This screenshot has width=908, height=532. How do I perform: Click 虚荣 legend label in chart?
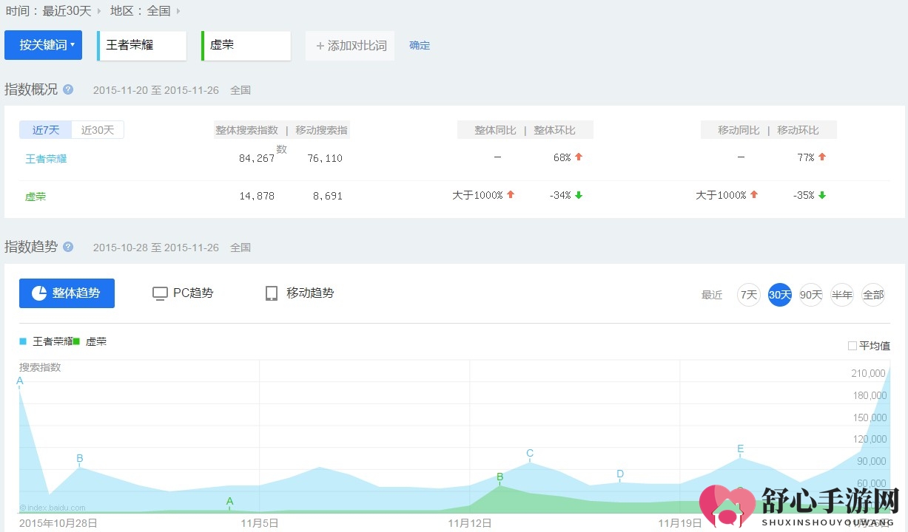[x=96, y=341]
